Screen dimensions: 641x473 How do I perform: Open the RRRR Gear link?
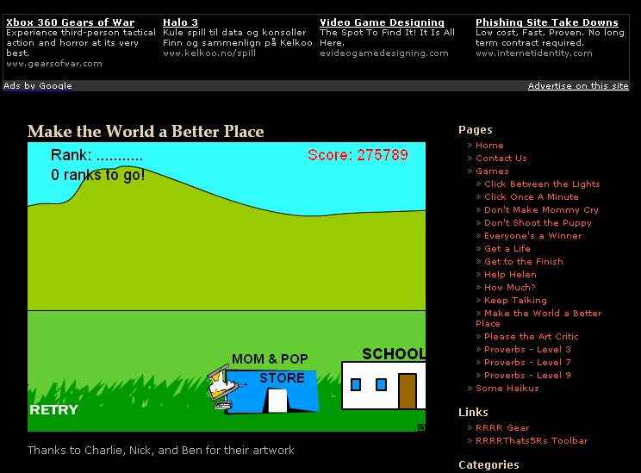502,428
